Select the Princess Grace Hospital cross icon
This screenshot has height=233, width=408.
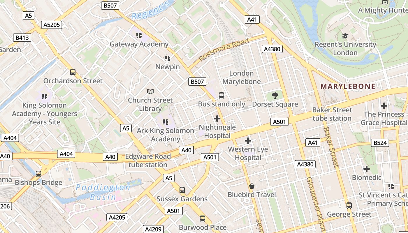pyautogui.click(x=384, y=105)
